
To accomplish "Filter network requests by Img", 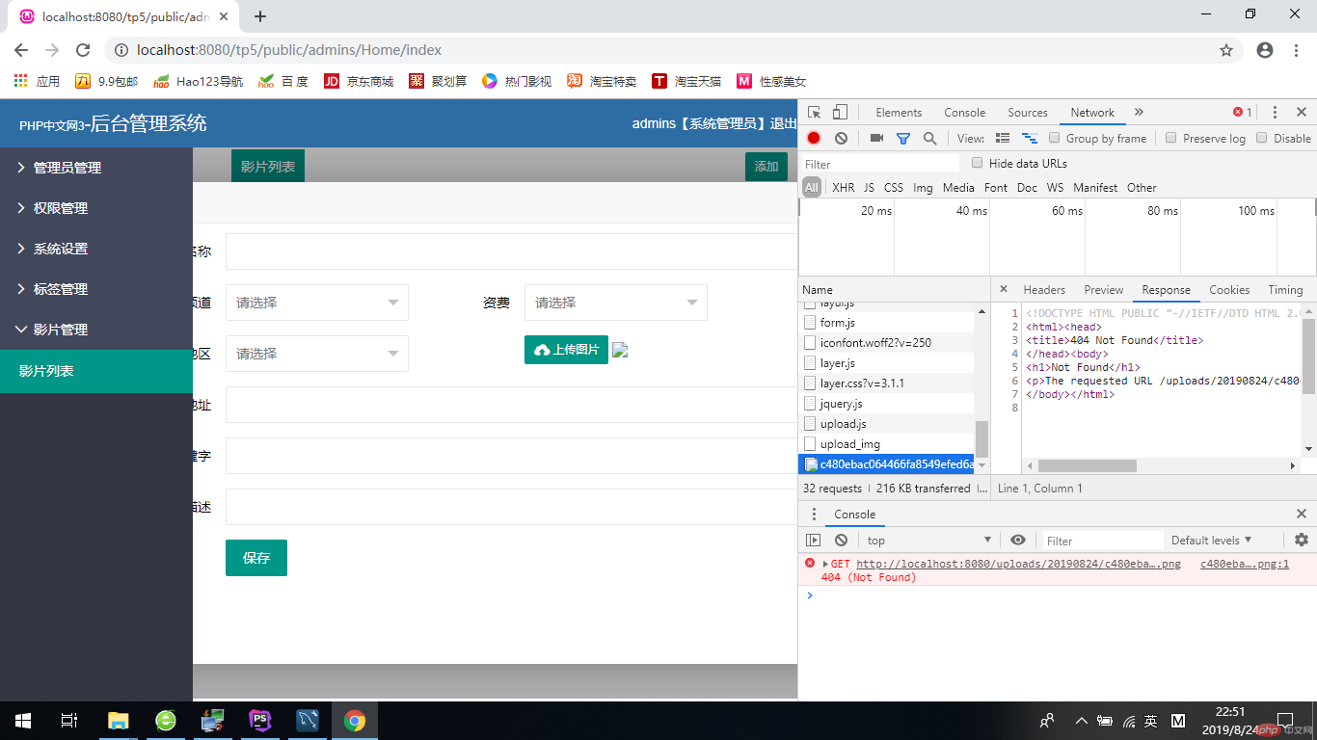I will [923, 188].
